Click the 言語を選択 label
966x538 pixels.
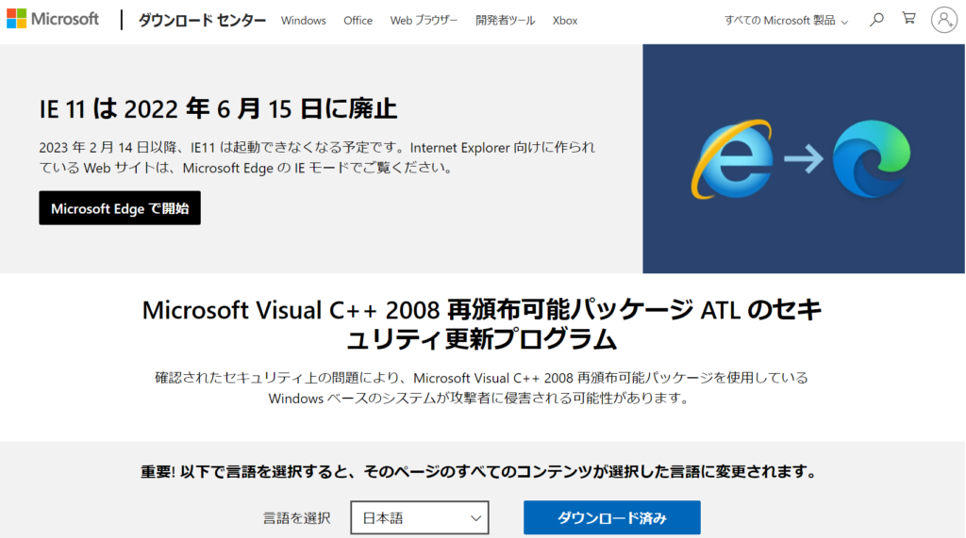point(297,518)
